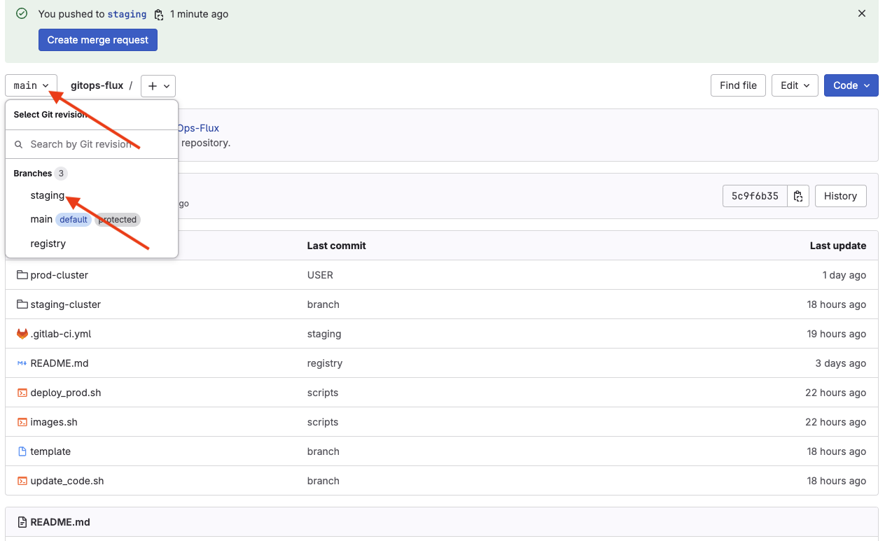Open the scripts commit of deploy_prod.sh
Screen dimensions: 892x541
point(323,393)
